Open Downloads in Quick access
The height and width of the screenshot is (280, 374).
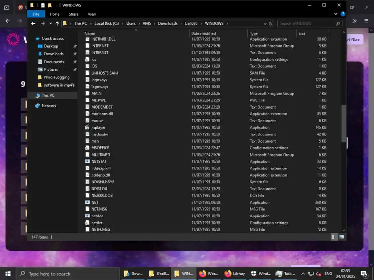[x=54, y=54]
